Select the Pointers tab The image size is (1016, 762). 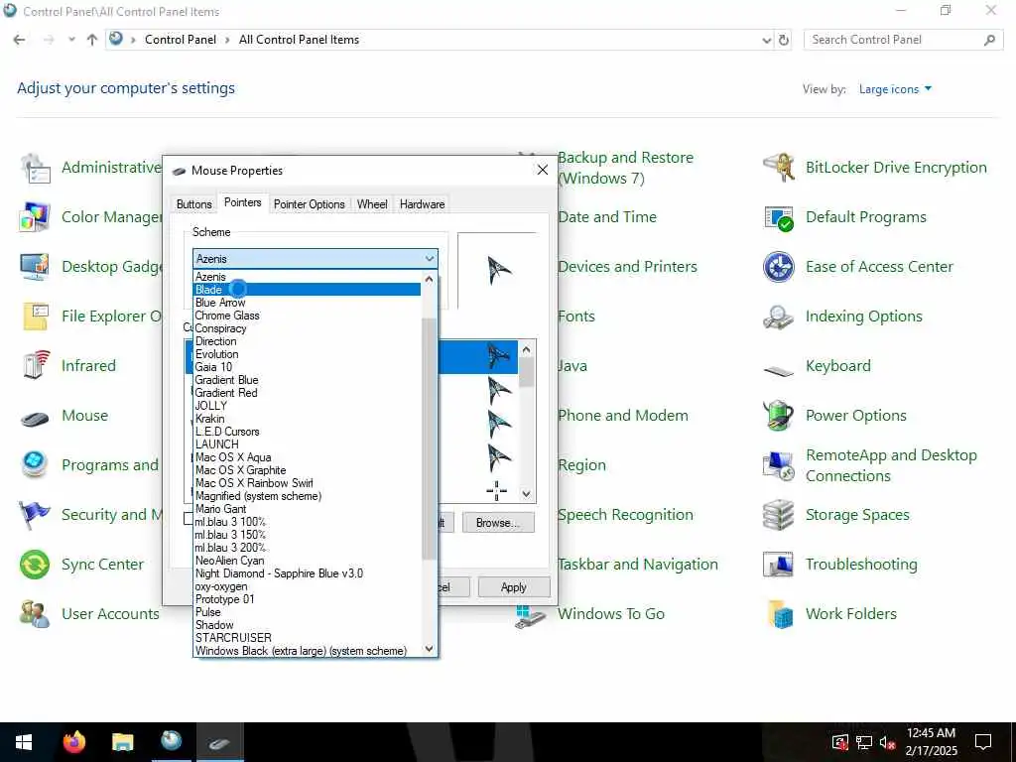(242, 202)
